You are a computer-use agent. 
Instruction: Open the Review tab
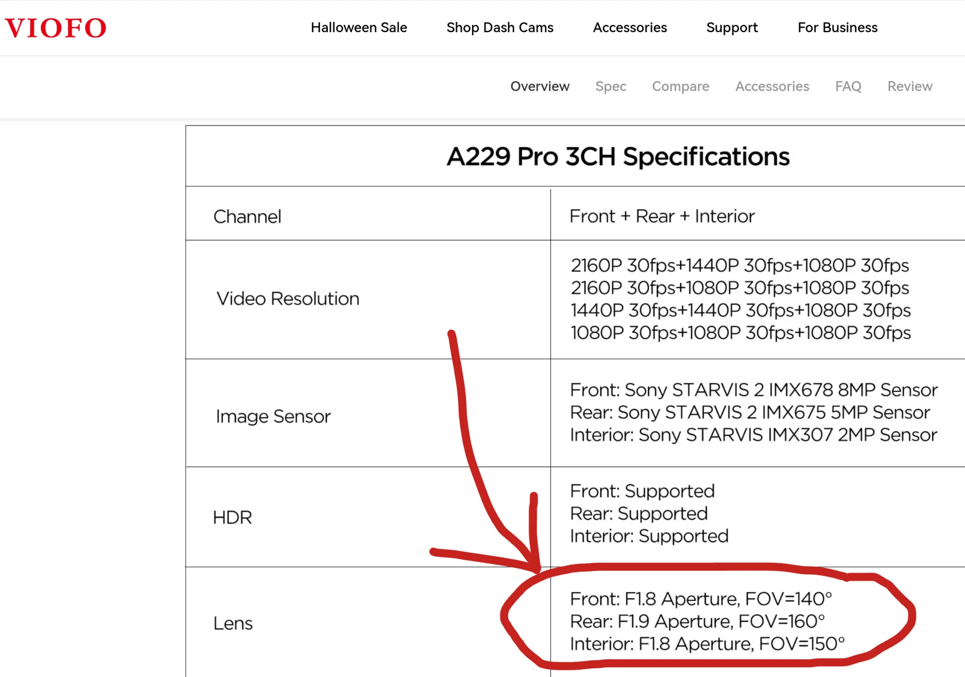click(x=910, y=86)
